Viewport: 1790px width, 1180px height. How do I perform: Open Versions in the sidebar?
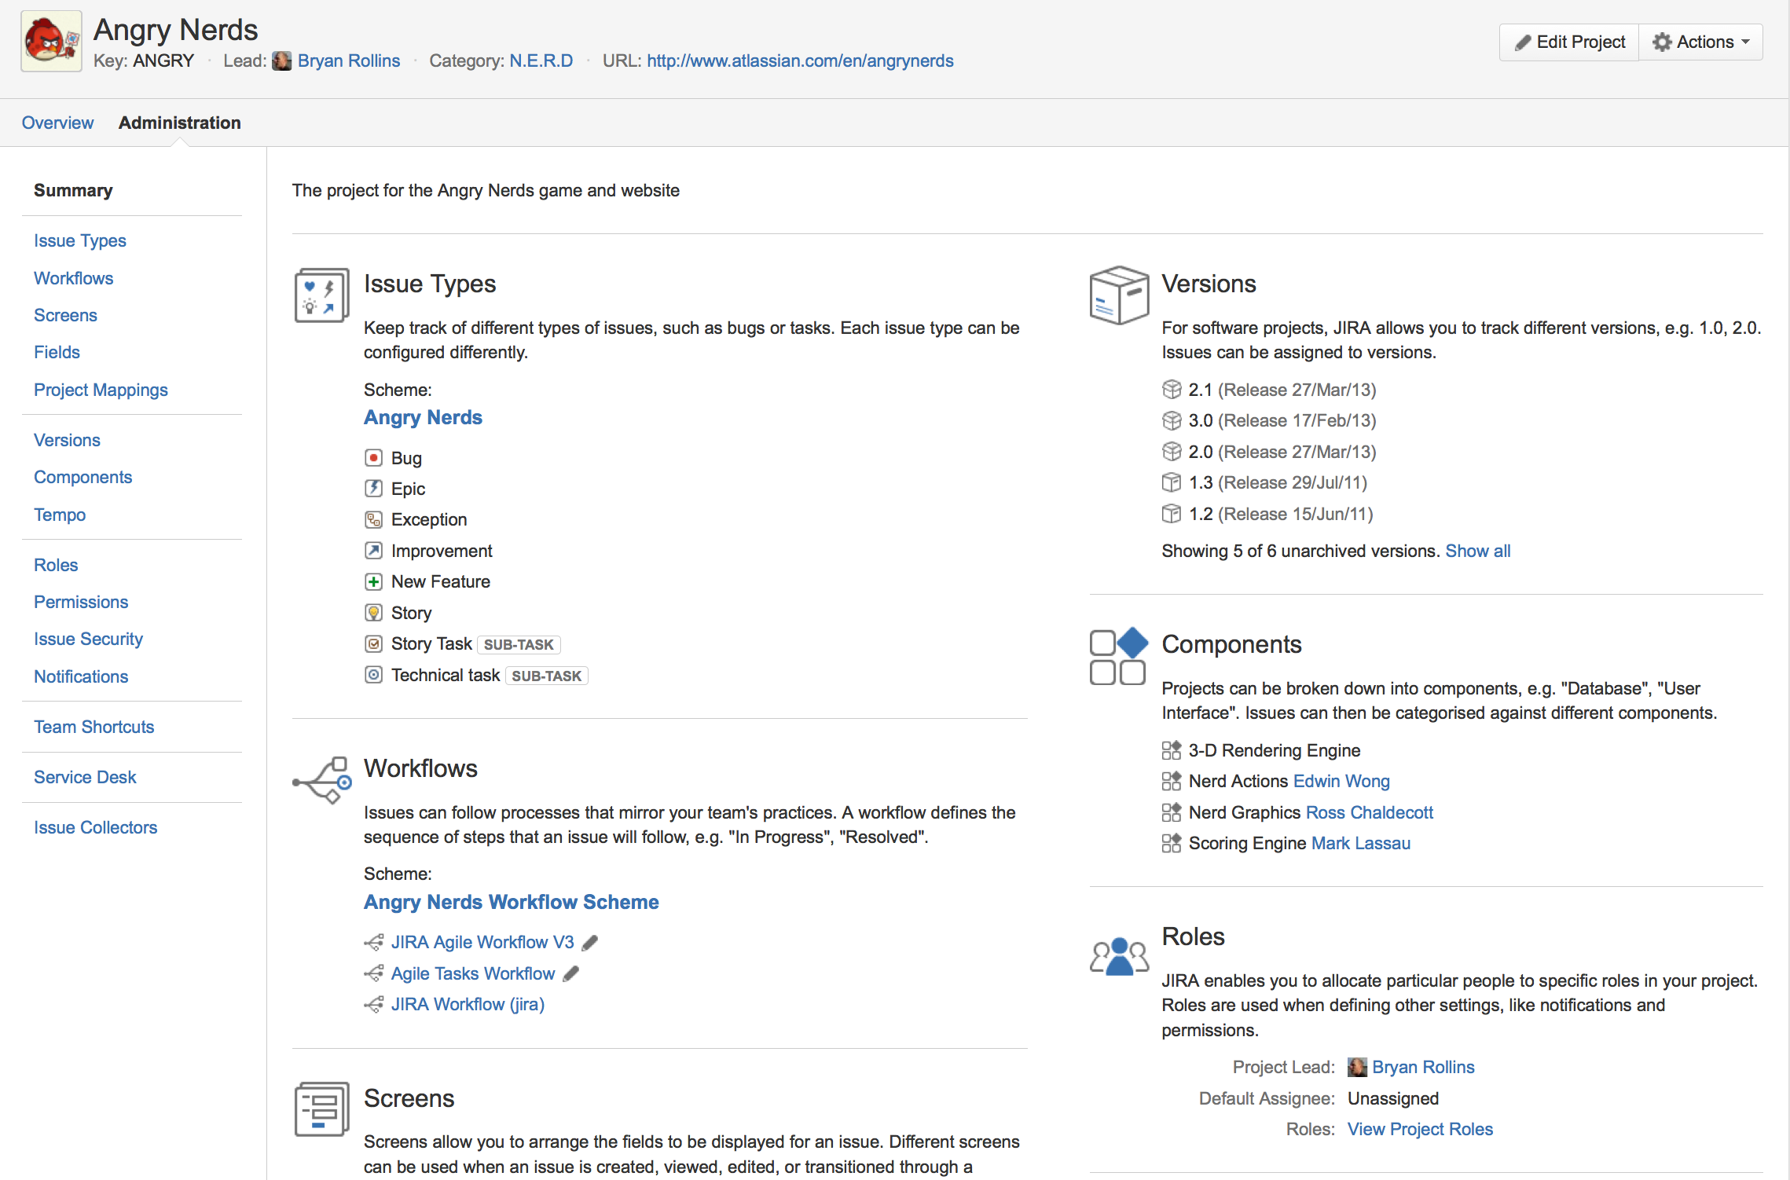click(67, 440)
